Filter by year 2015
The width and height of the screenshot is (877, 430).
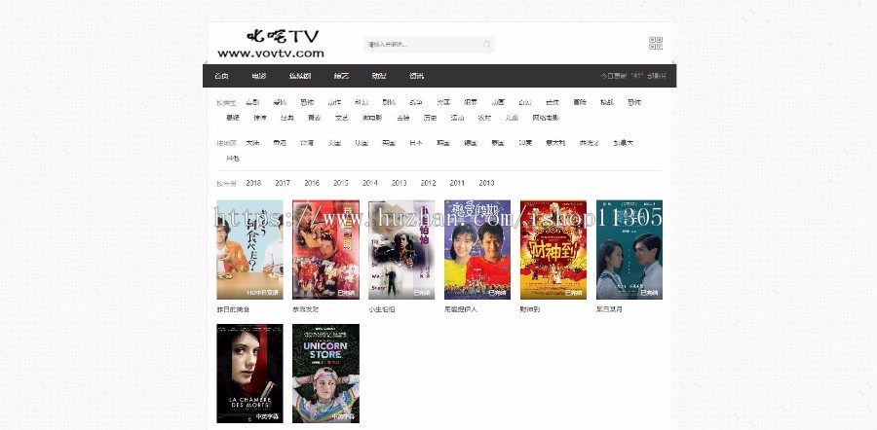[341, 183]
